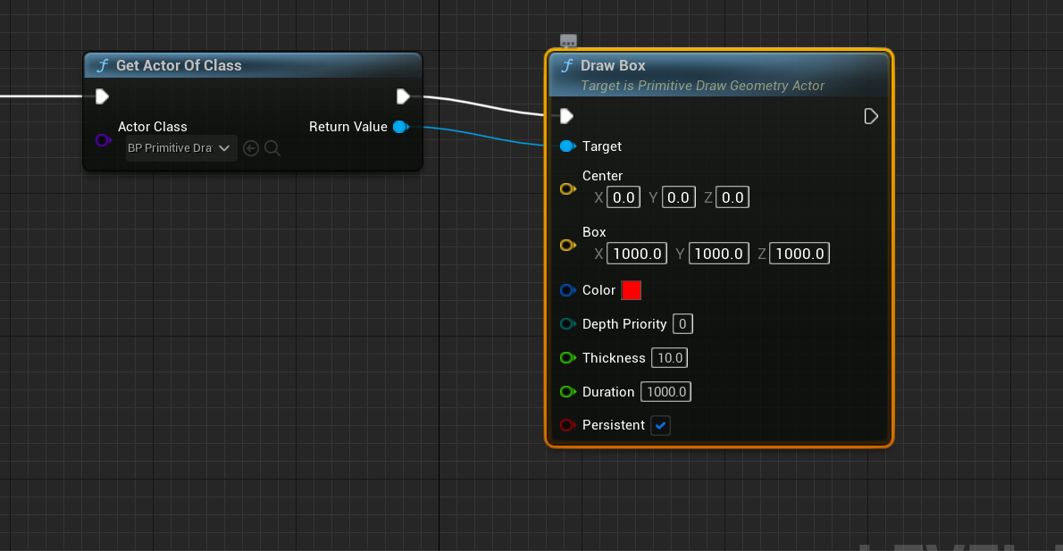Open the red Color swatch picker
The width and height of the screenshot is (1063, 551).
(632, 289)
